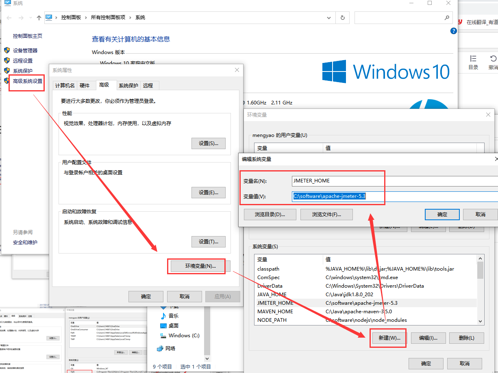Image resolution: width=498 pixels, height=373 pixels.
Task: Switch to the 计算机名 tab
Action: click(x=65, y=85)
